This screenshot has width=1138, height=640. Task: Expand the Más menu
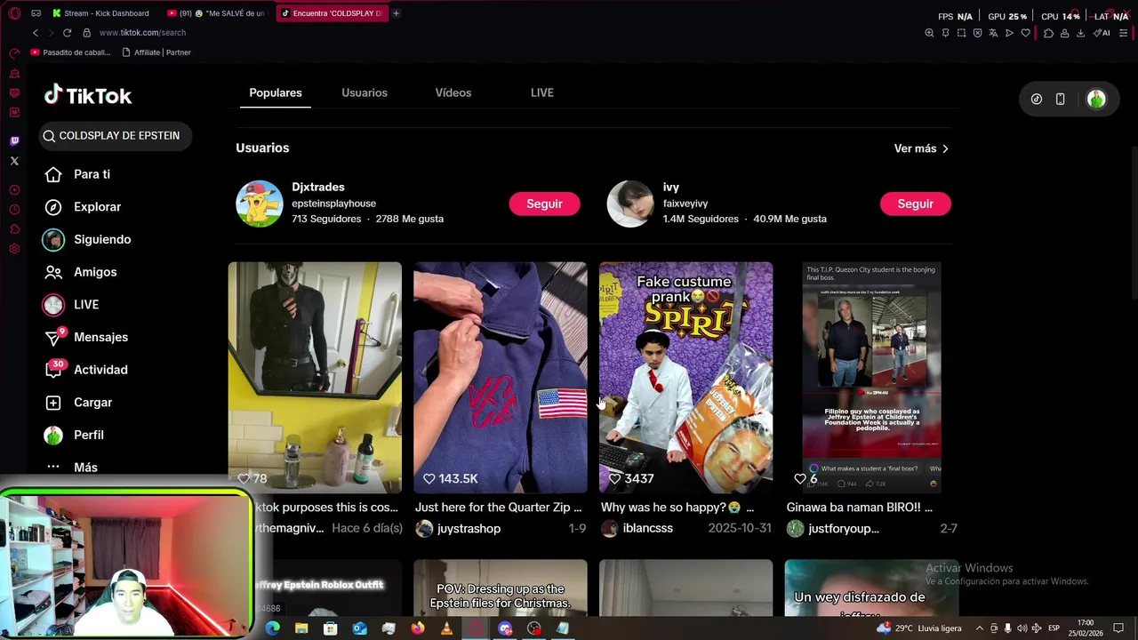click(x=73, y=468)
